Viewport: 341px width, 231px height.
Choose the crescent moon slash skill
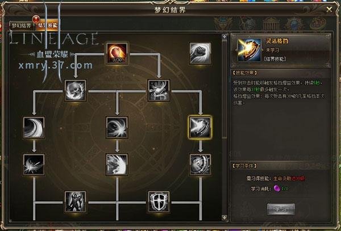coord(34,128)
